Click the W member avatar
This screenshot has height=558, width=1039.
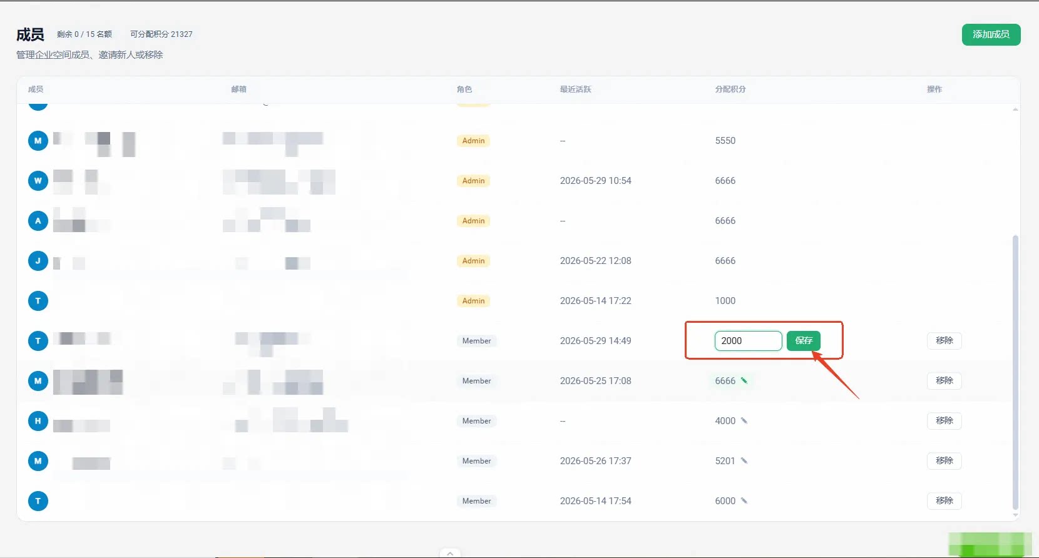(x=38, y=181)
